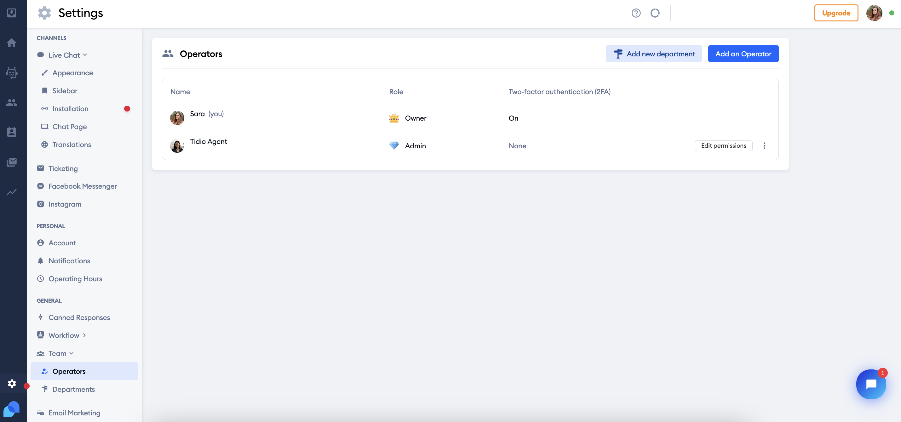Open Departments settings
The image size is (901, 422).
pos(73,389)
